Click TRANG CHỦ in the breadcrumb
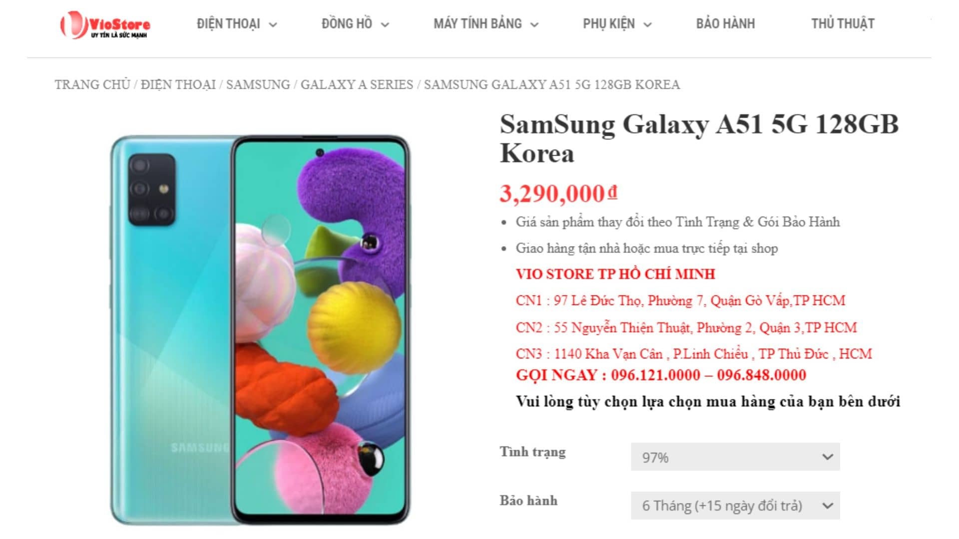The height and width of the screenshot is (539, 959). click(92, 85)
